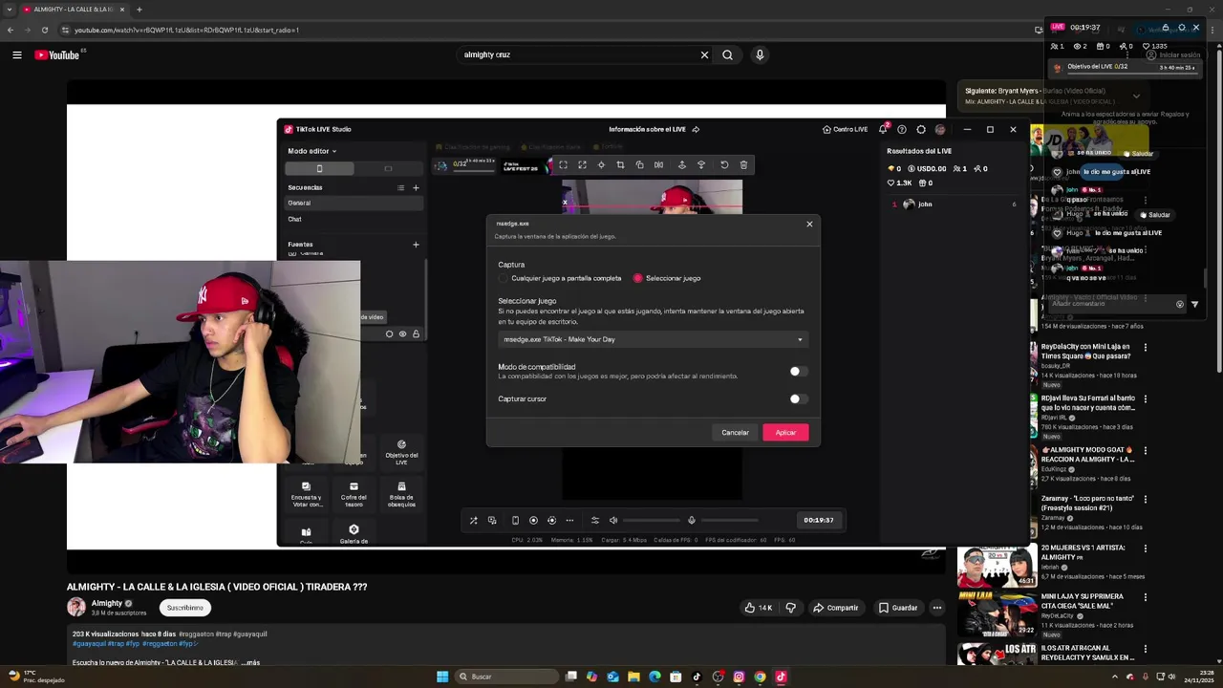Open the Windows Start menu

[442, 677]
